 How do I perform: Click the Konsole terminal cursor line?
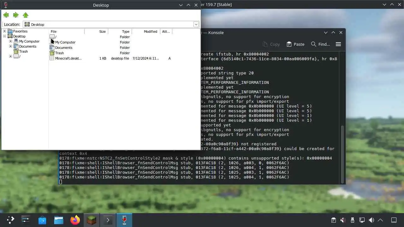pyautogui.click(x=61, y=182)
